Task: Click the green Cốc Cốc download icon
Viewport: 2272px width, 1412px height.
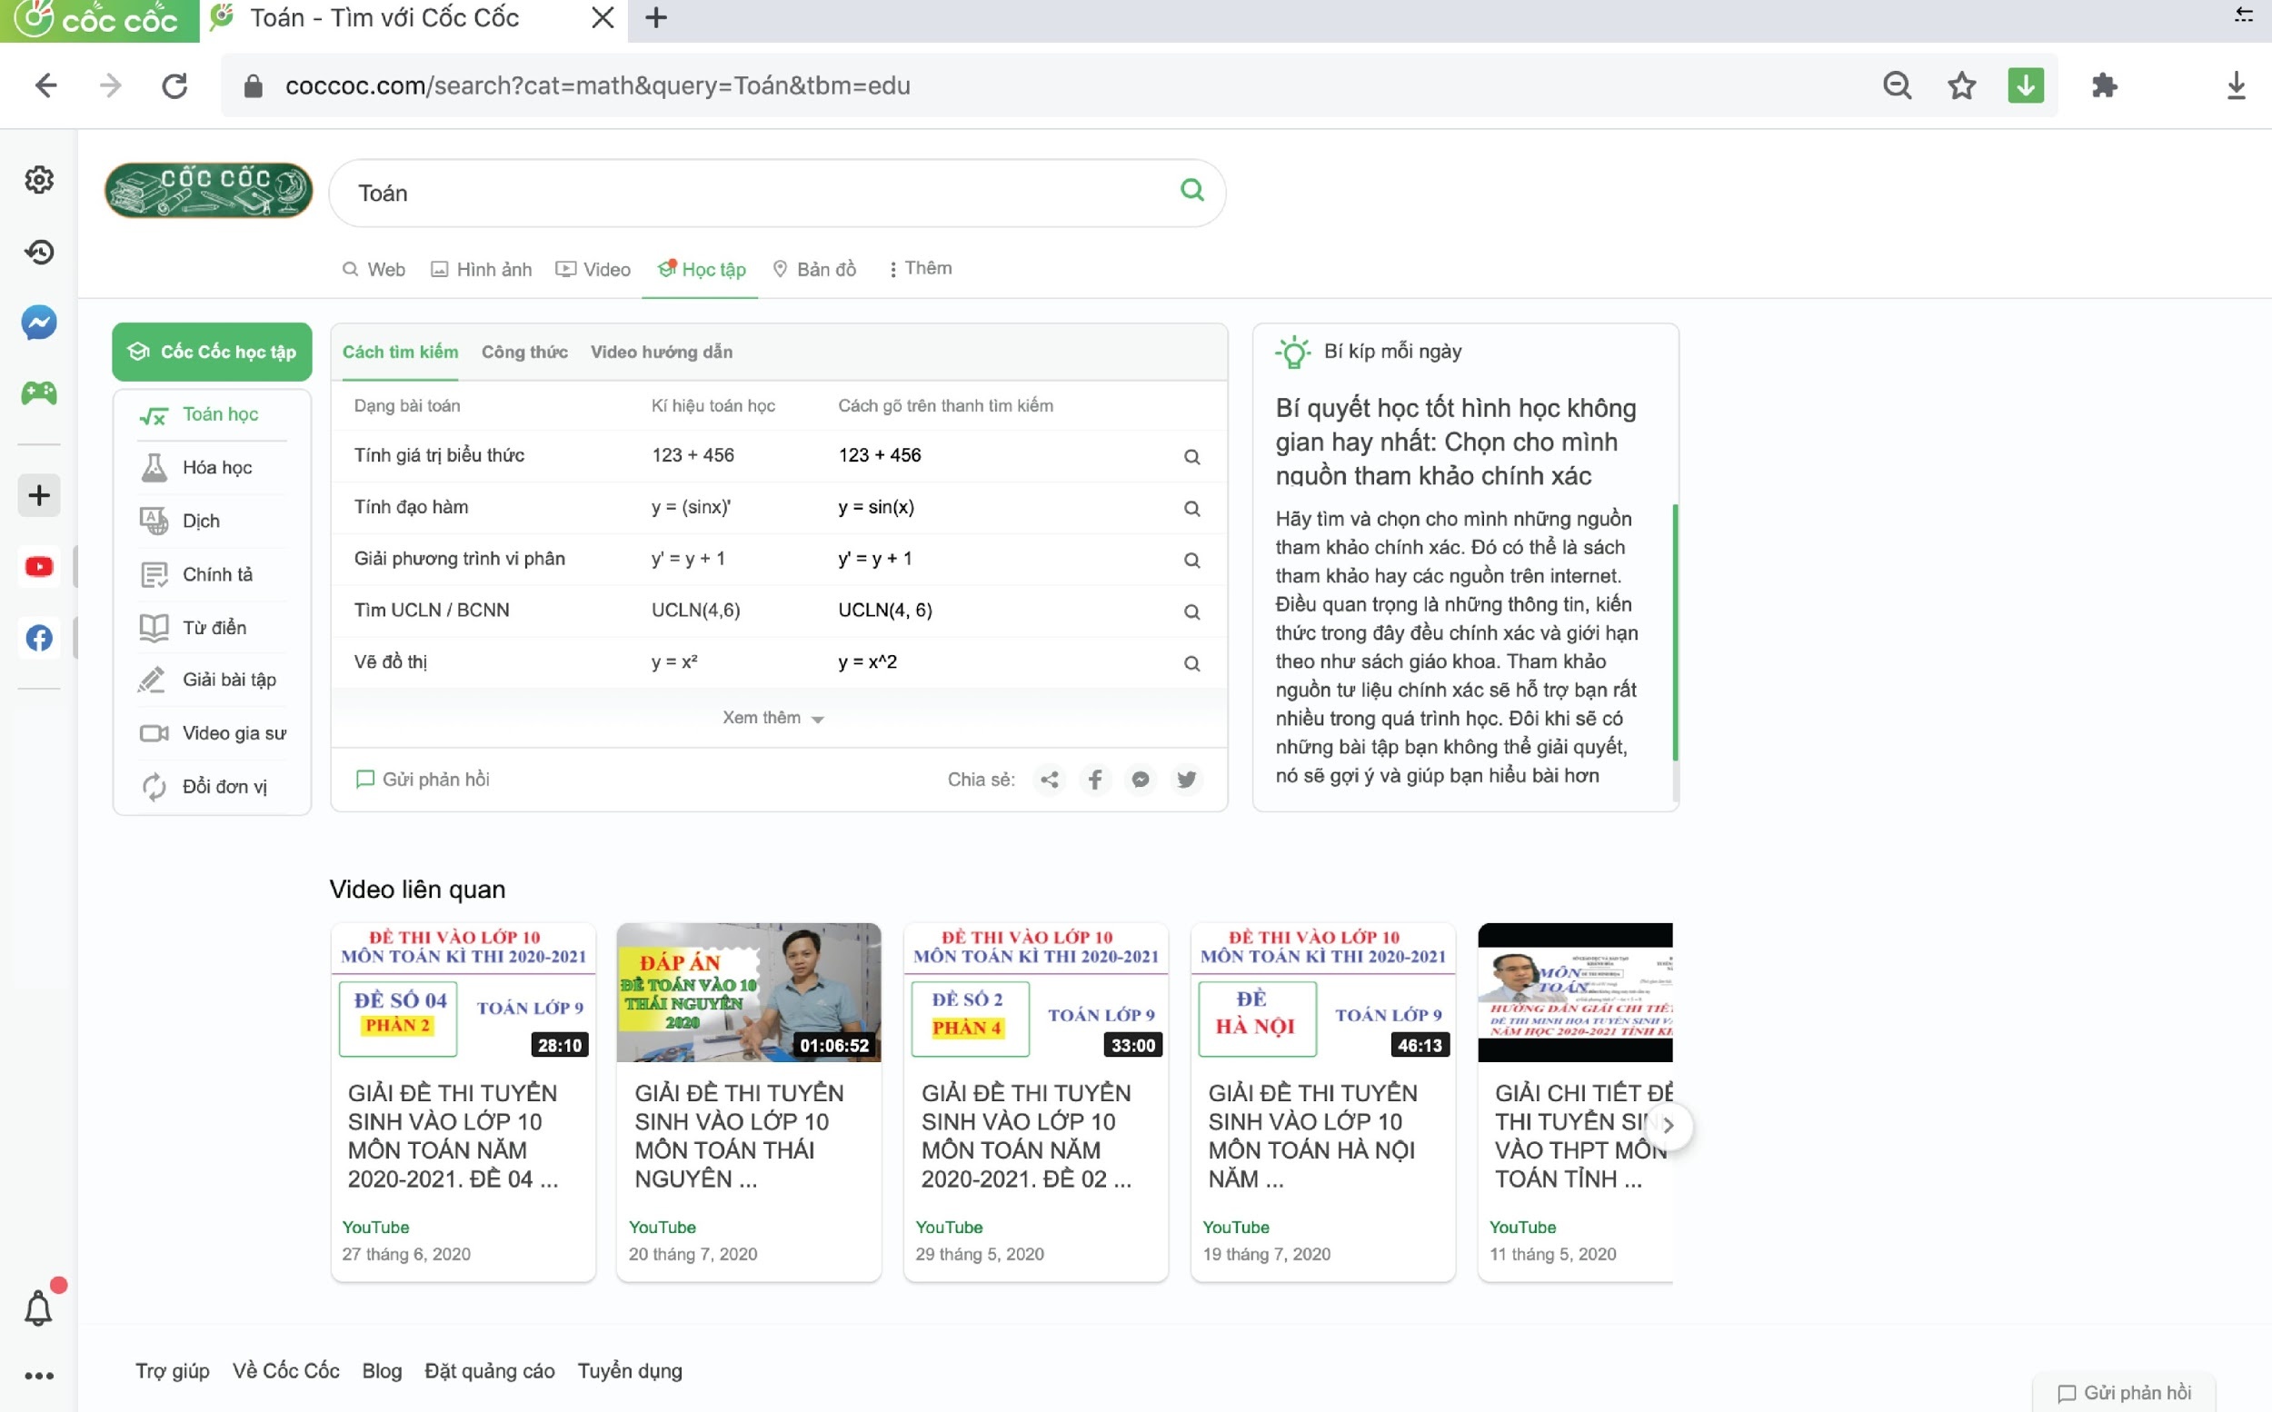Action: pos(2026,86)
